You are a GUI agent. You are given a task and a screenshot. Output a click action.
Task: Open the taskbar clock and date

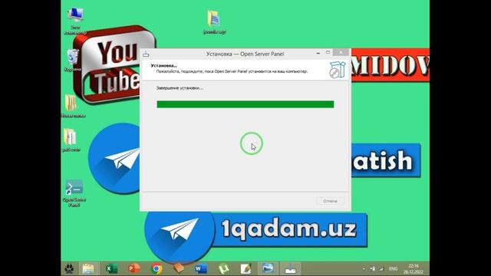click(x=414, y=269)
